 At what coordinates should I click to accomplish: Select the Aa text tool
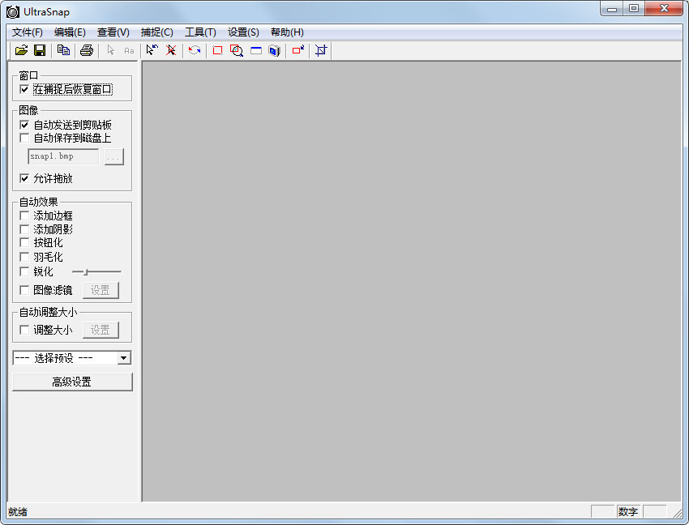pos(129,51)
